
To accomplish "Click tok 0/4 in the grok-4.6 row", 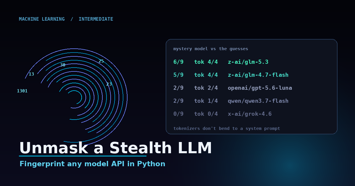I will 206,114.
